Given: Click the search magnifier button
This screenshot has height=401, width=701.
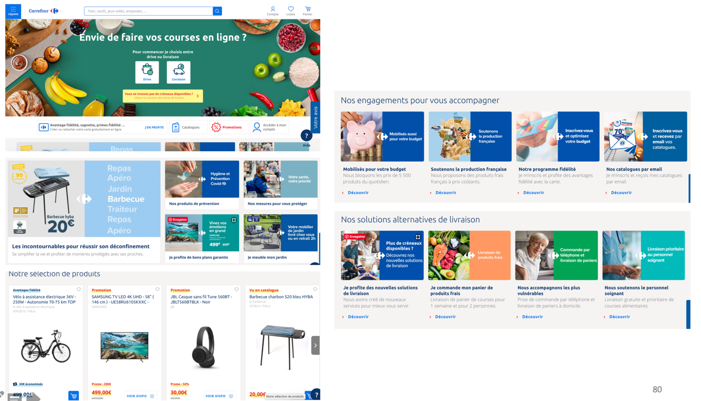Looking at the screenshot, I should [217, 11].
